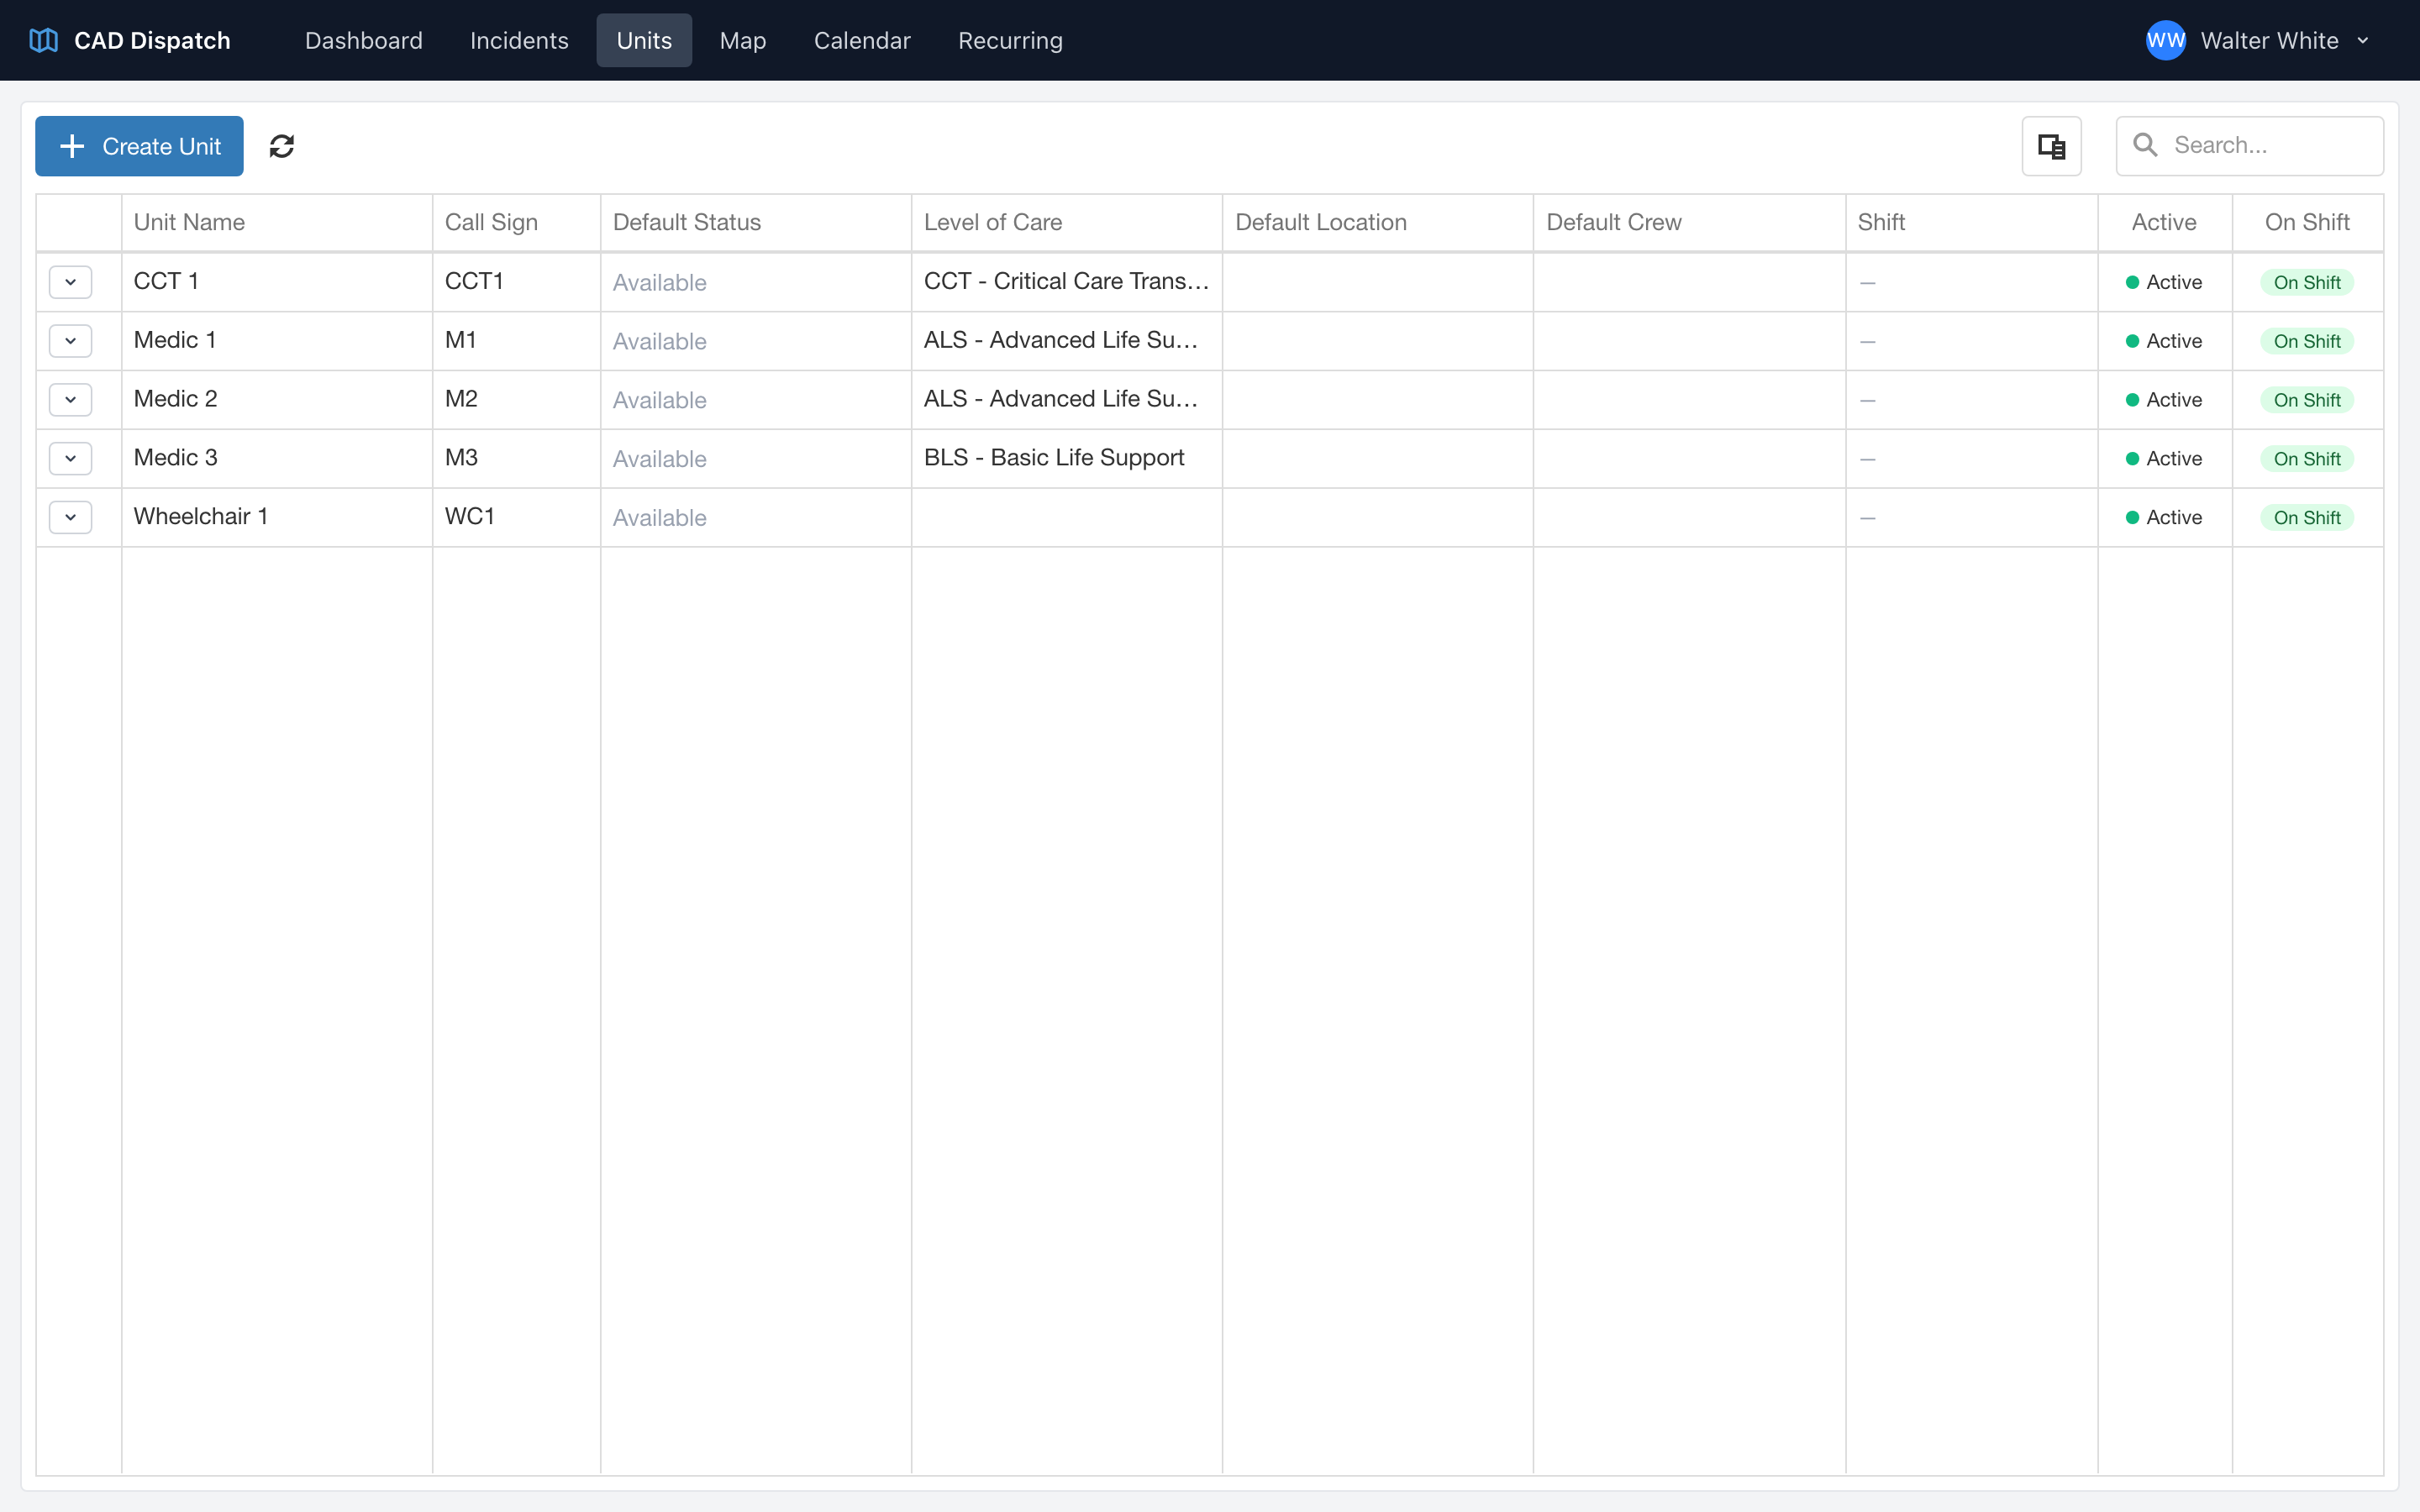Click Active indicator in Wheelchair 1 row
Screen dimensions: 2420x1512
pos(2164,518)
